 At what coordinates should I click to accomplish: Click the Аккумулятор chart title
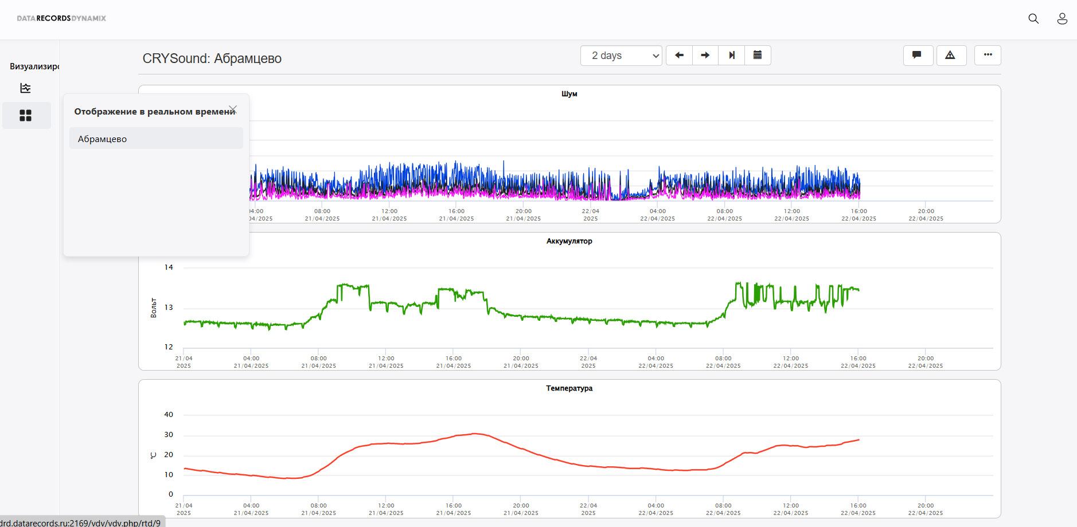569,241
